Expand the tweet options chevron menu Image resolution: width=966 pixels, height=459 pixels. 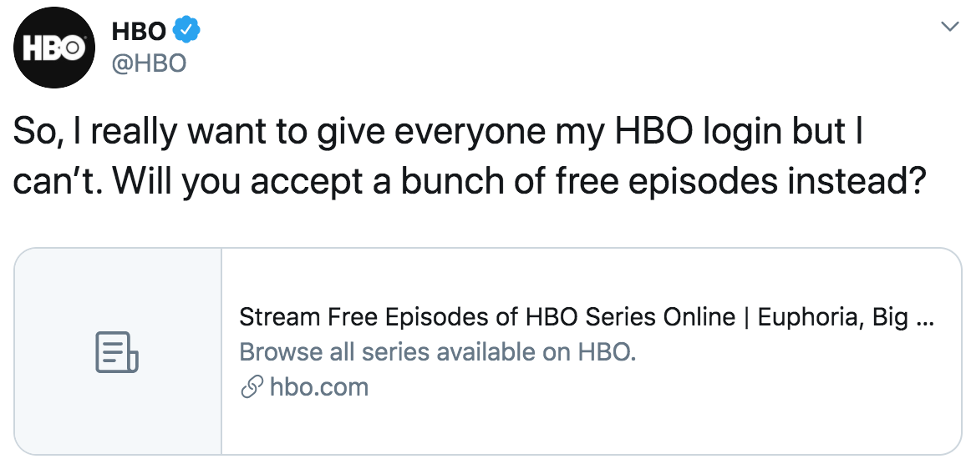pos(948,27)
